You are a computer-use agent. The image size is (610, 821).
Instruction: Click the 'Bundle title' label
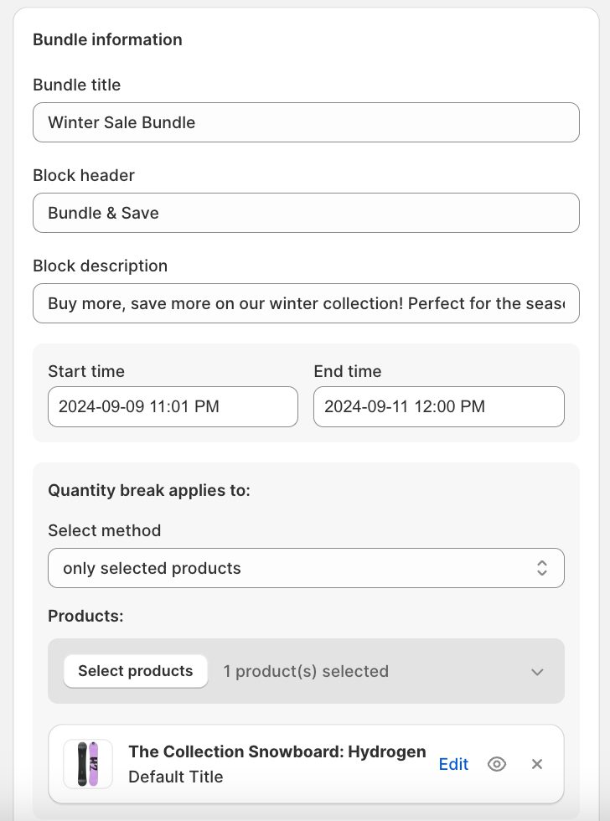pyautogui.click(x=76, y=85)
